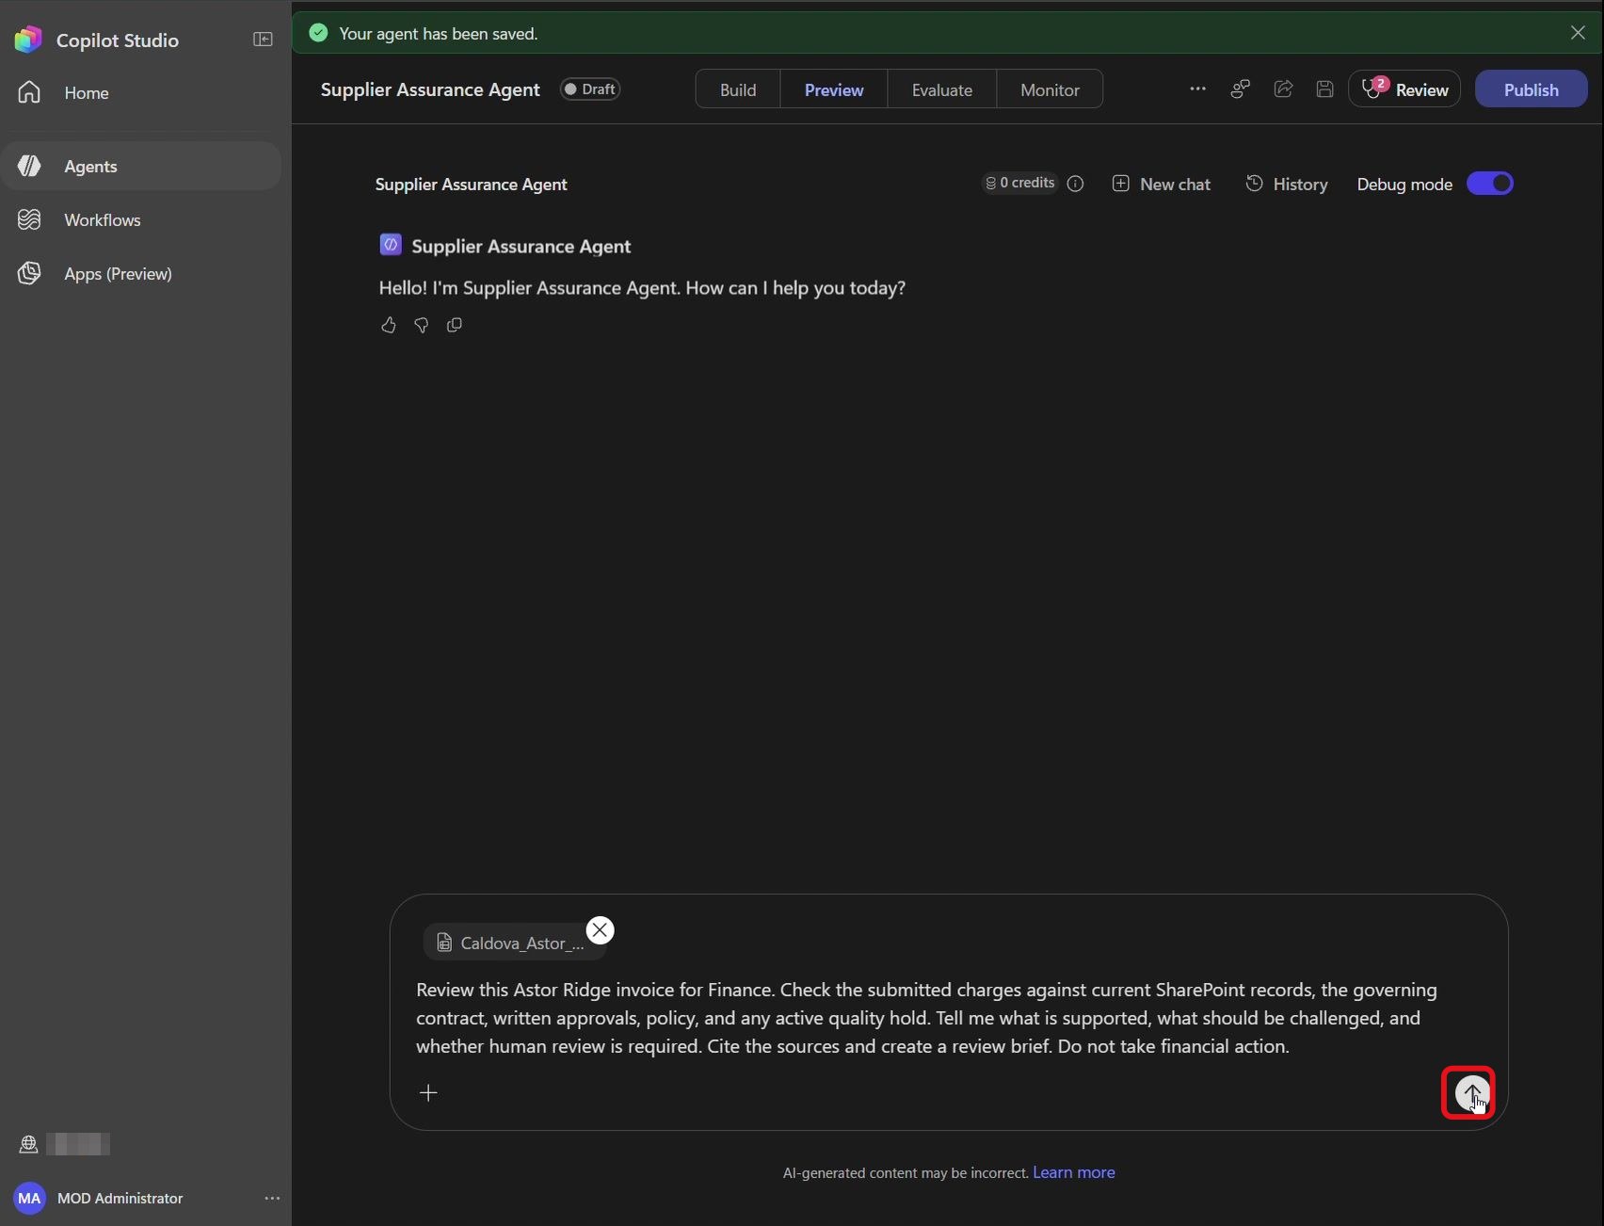
Task: Click the Draft status badge
Action: click(x=590, y=89)
